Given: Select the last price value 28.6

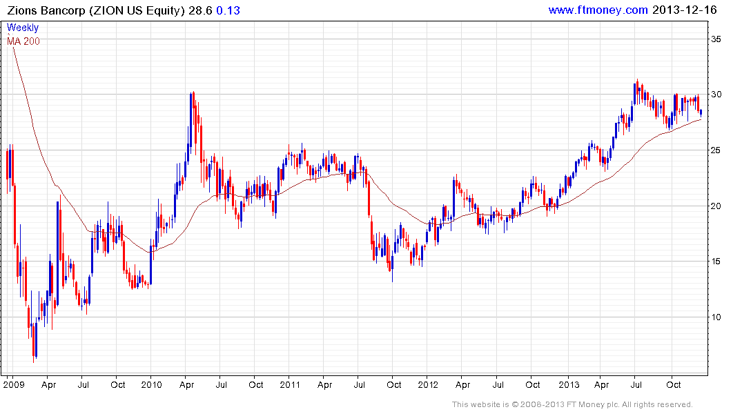Looking at the screenshot, I should pos(201,10).
